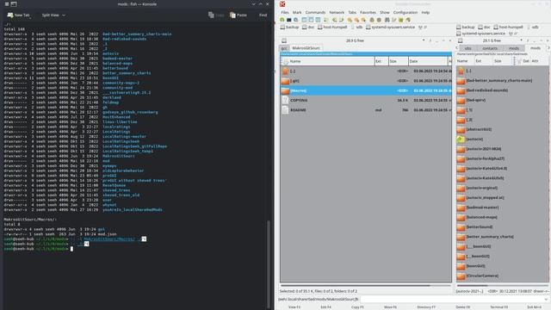Click the Delete F8 button

point(463,307)
